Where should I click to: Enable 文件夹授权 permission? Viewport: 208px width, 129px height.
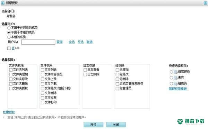11,89
